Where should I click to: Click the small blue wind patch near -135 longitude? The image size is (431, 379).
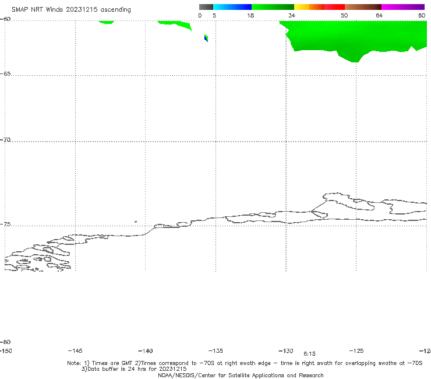[206, 38]
